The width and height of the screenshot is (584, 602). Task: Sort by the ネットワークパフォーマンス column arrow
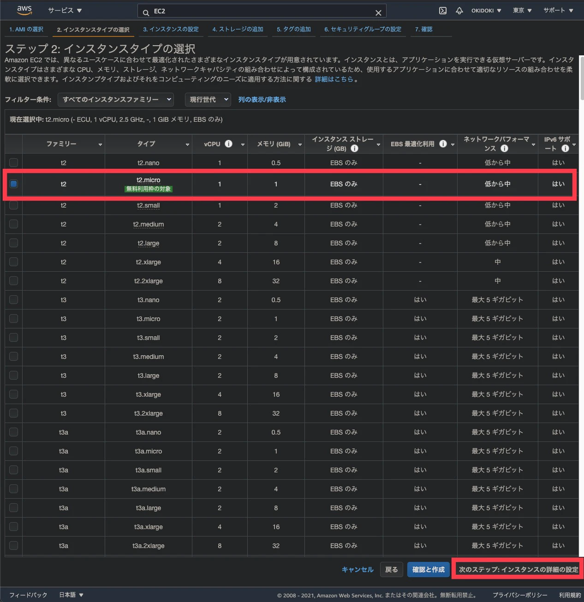coord(533,145)
